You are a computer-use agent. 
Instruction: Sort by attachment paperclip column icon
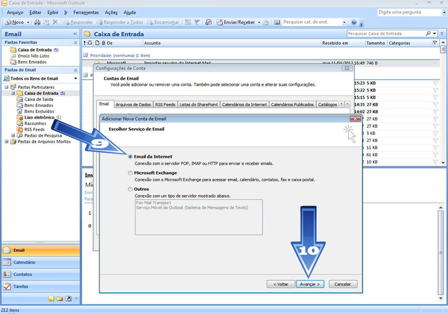click(104, 43)
